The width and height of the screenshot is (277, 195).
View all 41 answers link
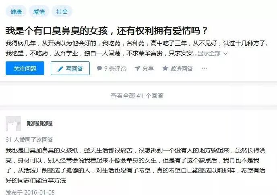(x=137, y=95)
